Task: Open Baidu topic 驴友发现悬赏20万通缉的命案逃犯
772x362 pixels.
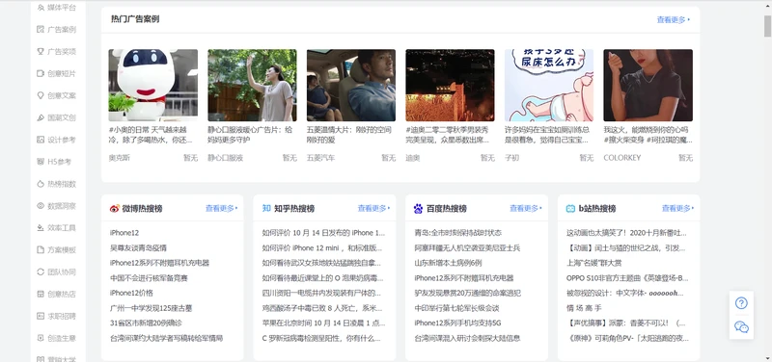Action: [468, 293]
